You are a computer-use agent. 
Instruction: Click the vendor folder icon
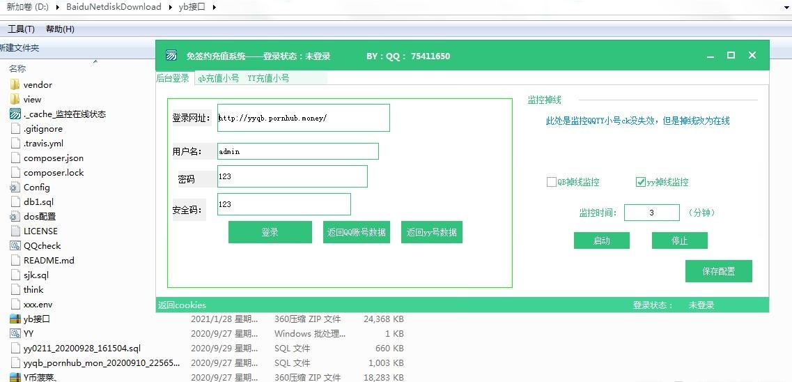click(15, 84)
